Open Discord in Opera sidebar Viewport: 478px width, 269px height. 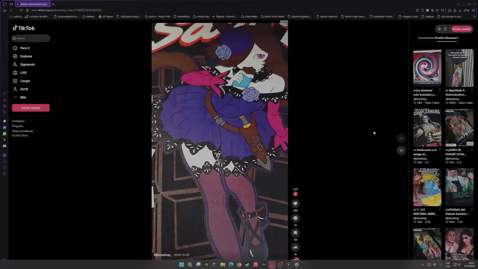tap(4, 146)
